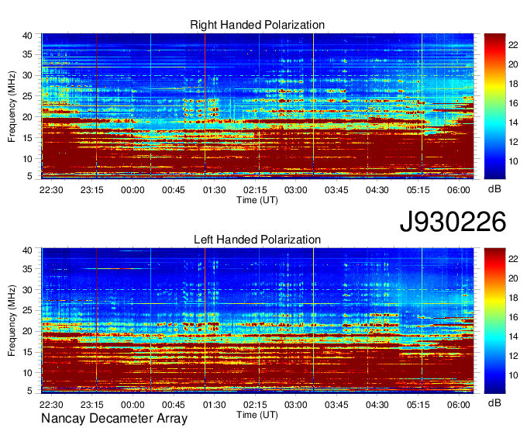Screen dimensions: 527x428
Task: Click the 00:45 time tick of Left Handed plot
Action: (x=174, y=405)
